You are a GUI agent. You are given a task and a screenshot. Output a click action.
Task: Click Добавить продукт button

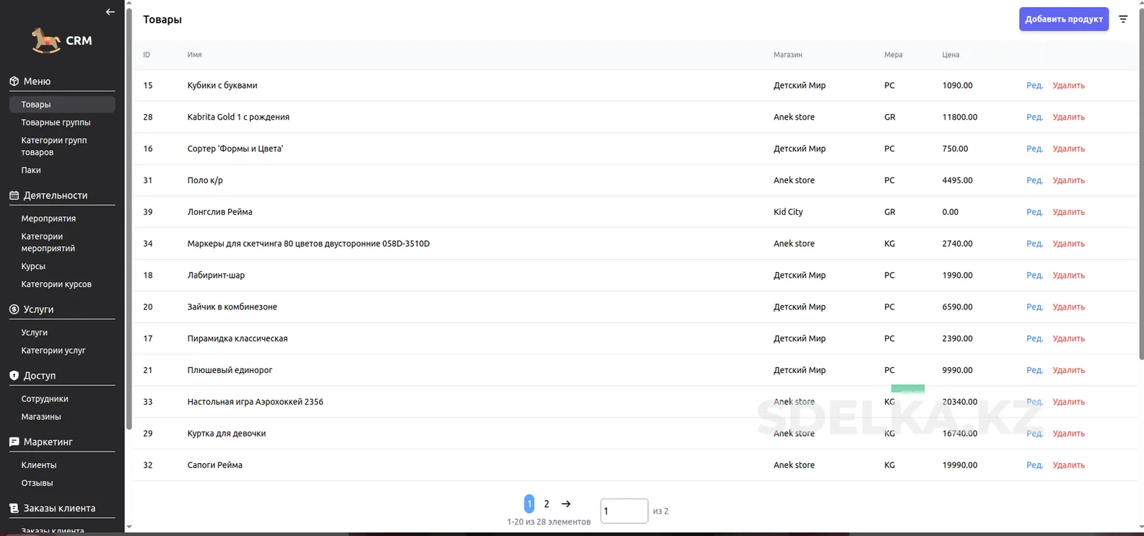[x=1064, y=19]
